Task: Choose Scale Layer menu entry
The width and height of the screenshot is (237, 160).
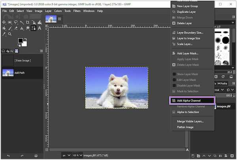Action: 192,44
